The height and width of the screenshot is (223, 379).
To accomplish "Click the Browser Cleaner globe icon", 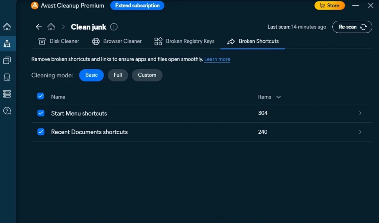I will (96, 41).
